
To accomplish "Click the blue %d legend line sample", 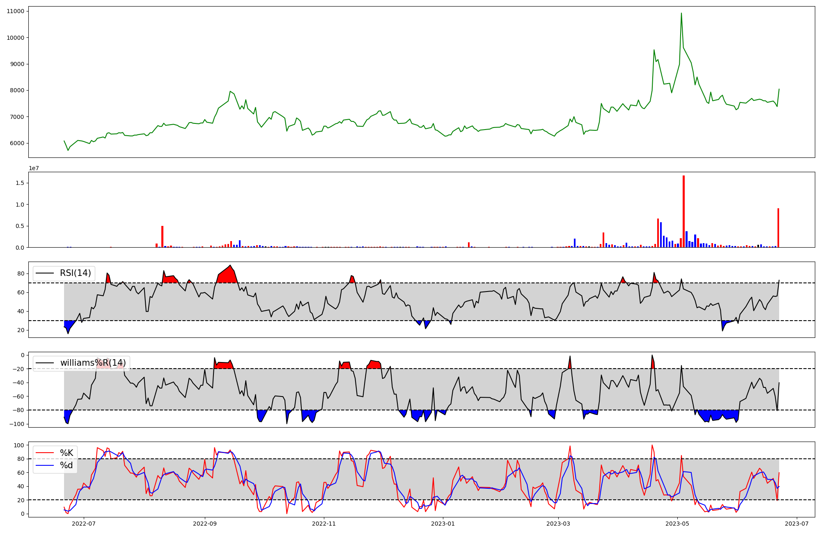I will [45, 465].
